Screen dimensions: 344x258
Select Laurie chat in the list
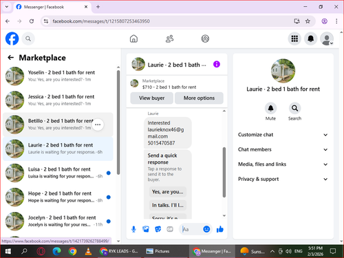(58, 149)
